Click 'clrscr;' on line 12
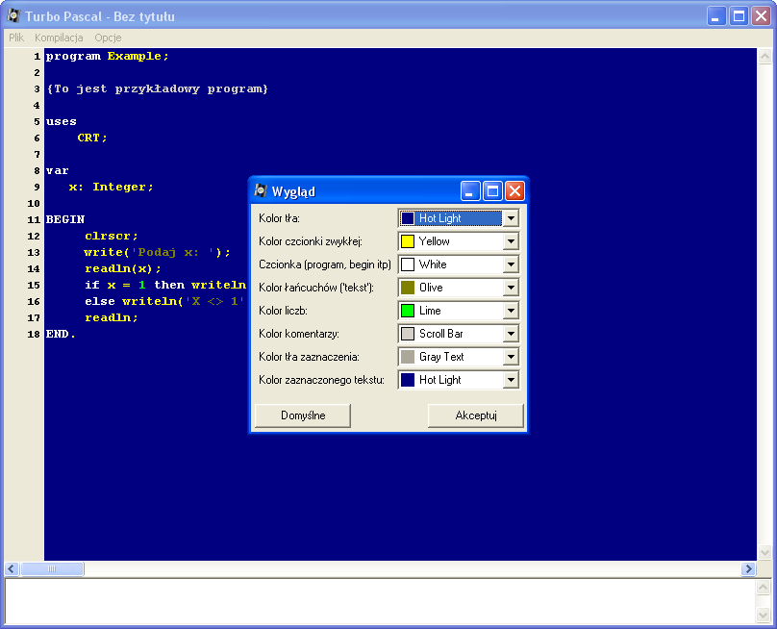 pyautogui.click(x=111, y=236)
